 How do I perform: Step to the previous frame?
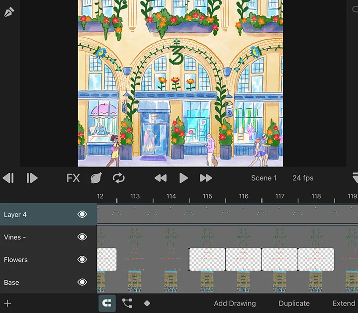pyautogui.click(x=8, y=178)
